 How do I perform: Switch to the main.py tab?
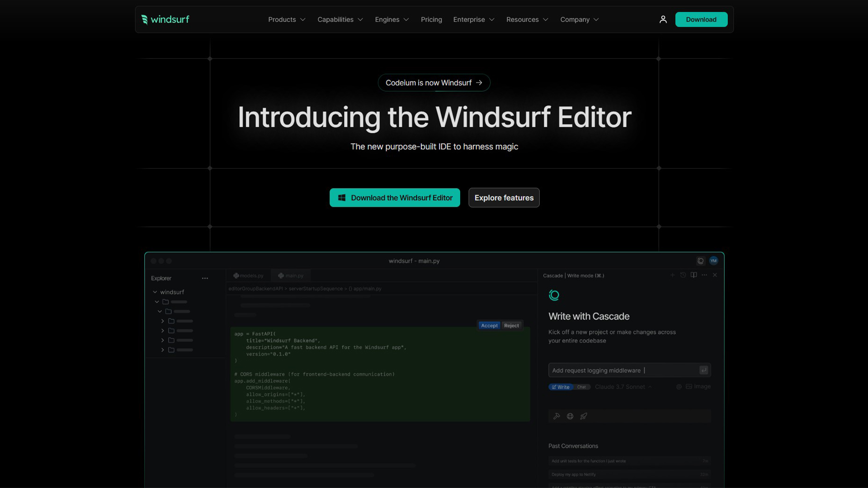[x=291, y=276]
